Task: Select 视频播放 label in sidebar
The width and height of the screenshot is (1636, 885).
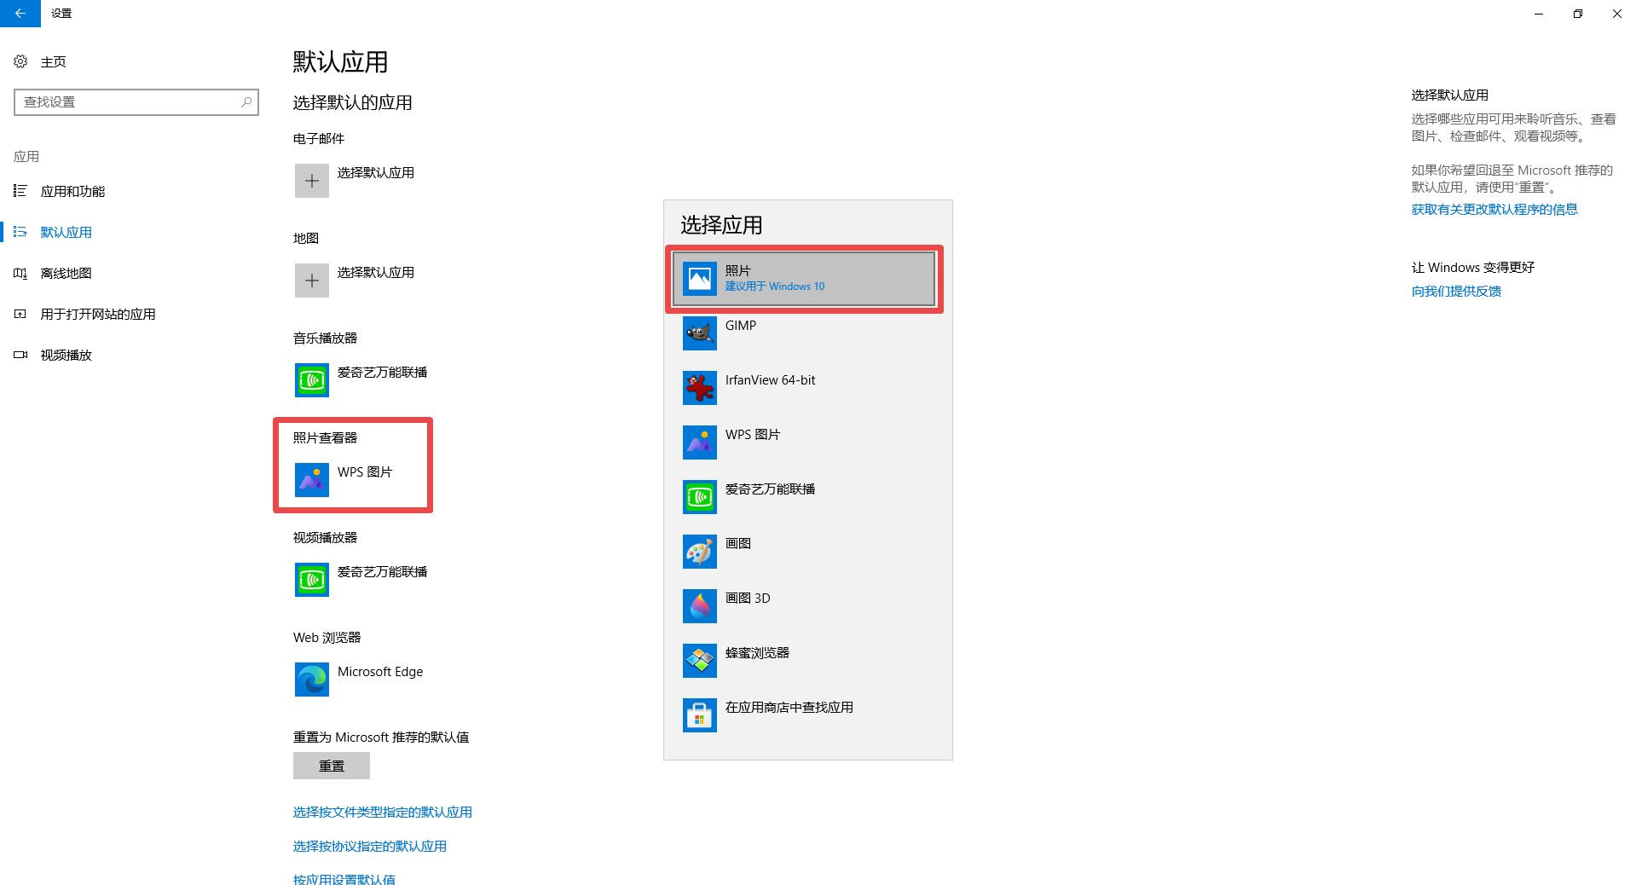Action: tap(66, 356)
